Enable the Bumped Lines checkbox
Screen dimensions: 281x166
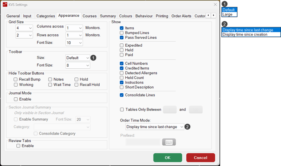(122, 33)
